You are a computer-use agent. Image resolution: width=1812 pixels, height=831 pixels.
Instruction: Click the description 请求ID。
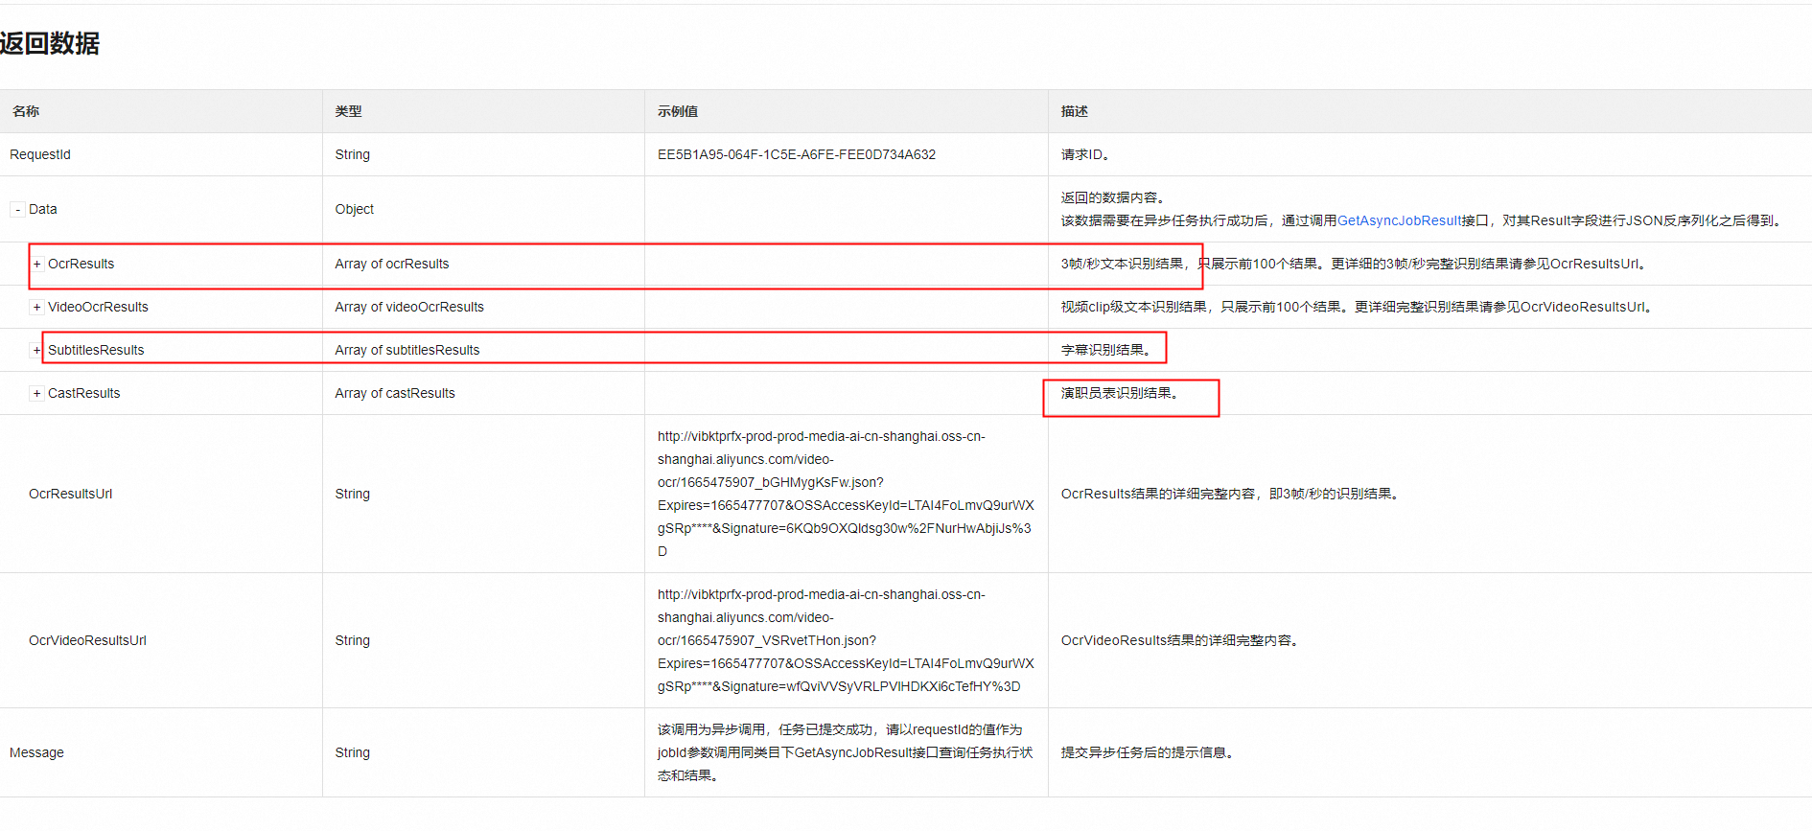coord(1085,154)
